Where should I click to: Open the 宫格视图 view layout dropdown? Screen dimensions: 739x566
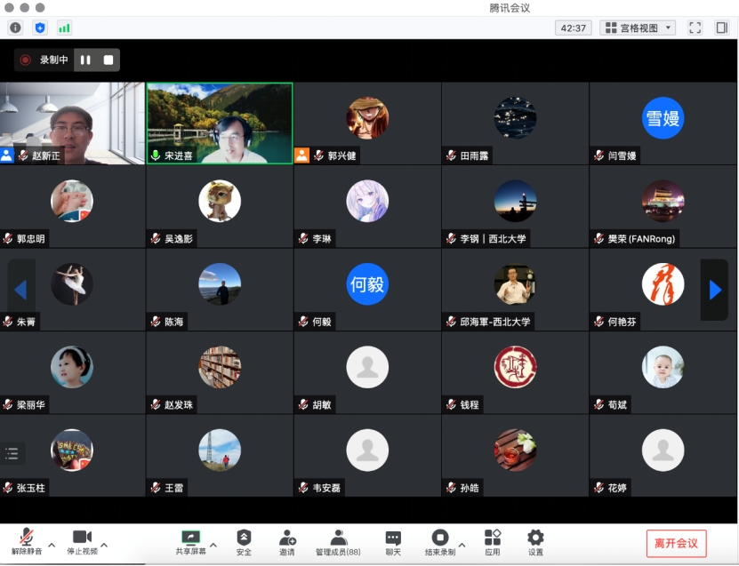[x=638, y=28]
